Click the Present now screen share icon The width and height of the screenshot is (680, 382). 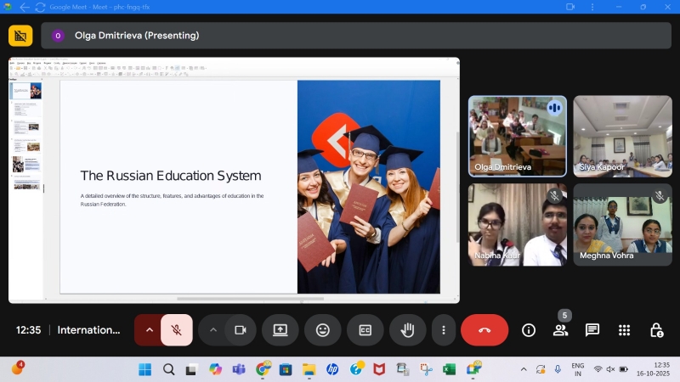pos(280,330)
